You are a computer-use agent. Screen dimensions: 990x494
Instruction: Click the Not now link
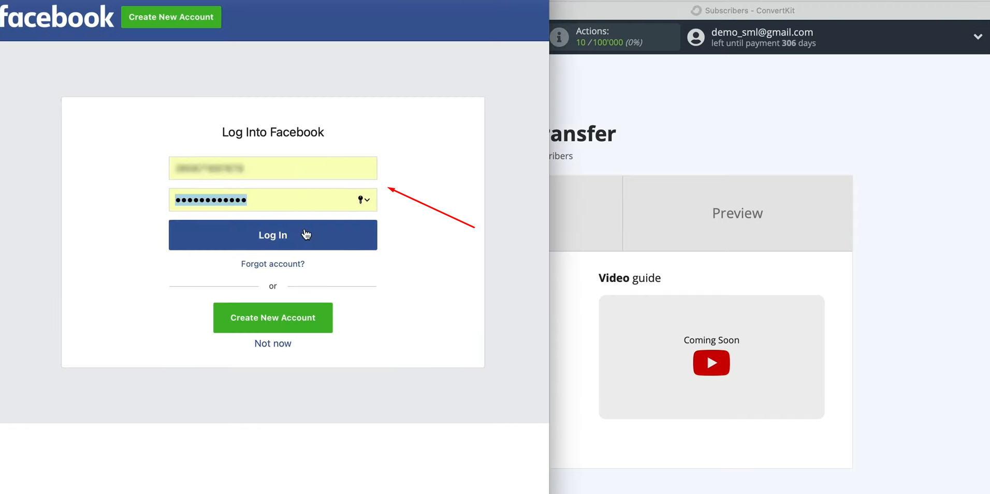[273, 343]
